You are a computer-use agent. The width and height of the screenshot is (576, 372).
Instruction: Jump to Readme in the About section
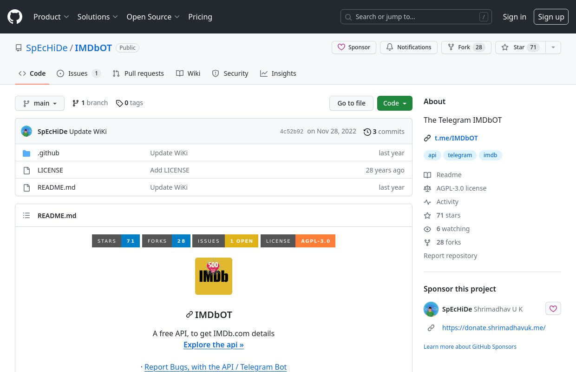coord(443,175)
